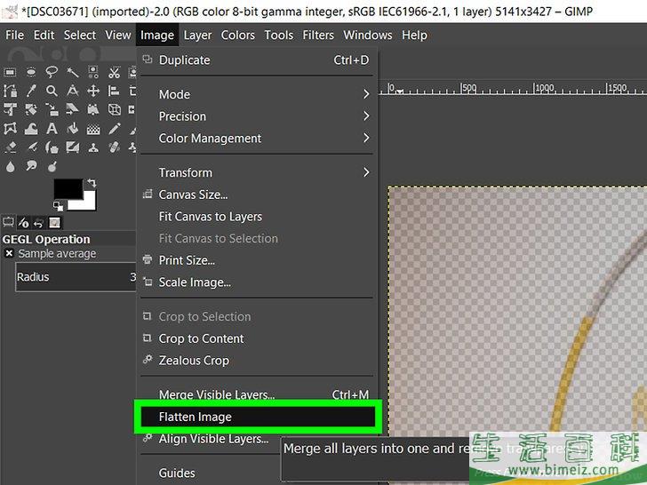Open the Filters menu

[318, 35]
